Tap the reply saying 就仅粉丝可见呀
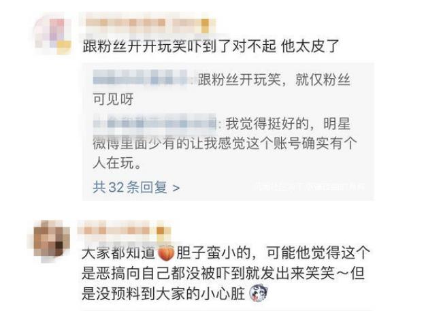 [x=222, y=89]
